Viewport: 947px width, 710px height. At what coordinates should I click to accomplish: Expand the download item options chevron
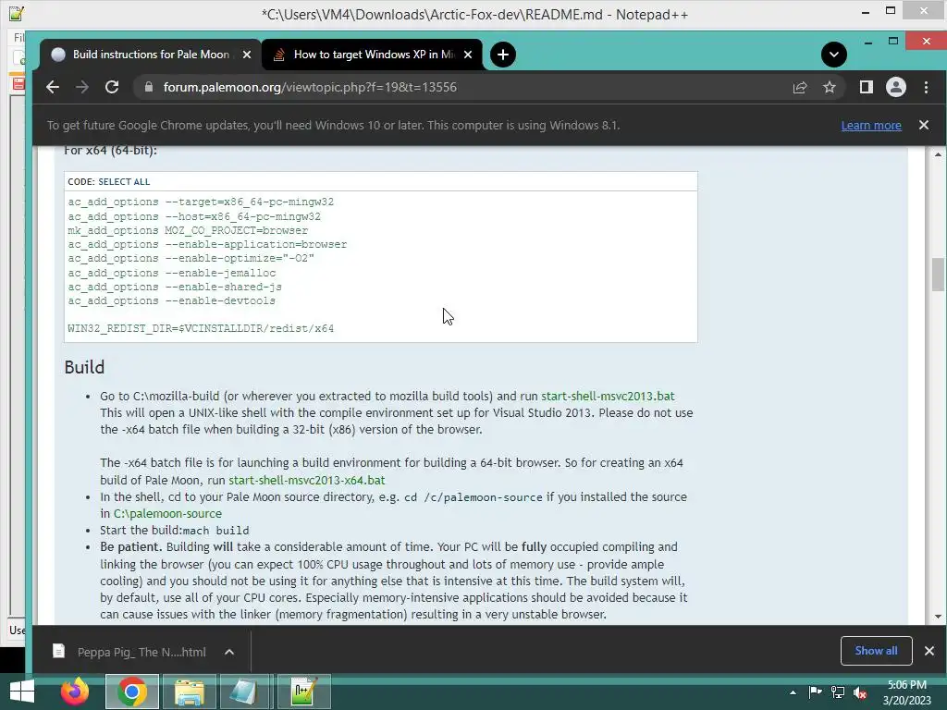[x=229, y=652]
